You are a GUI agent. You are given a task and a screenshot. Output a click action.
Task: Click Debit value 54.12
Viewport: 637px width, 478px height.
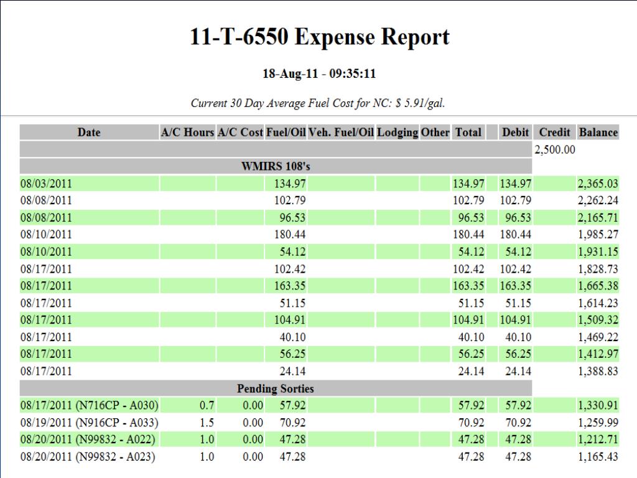pyautogui.click(x=518, y=251)
